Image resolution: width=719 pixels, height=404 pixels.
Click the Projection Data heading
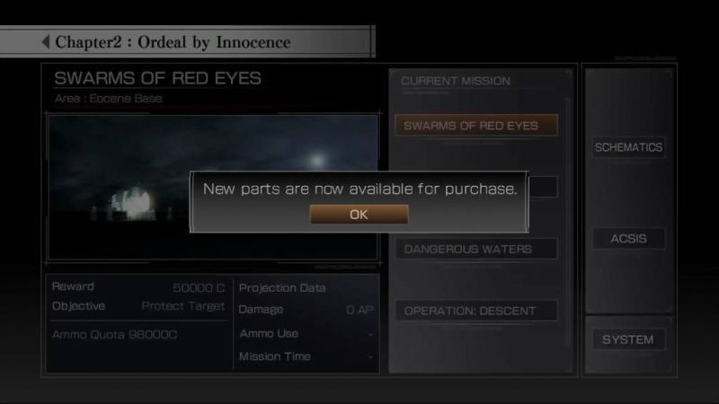[282, 287]
